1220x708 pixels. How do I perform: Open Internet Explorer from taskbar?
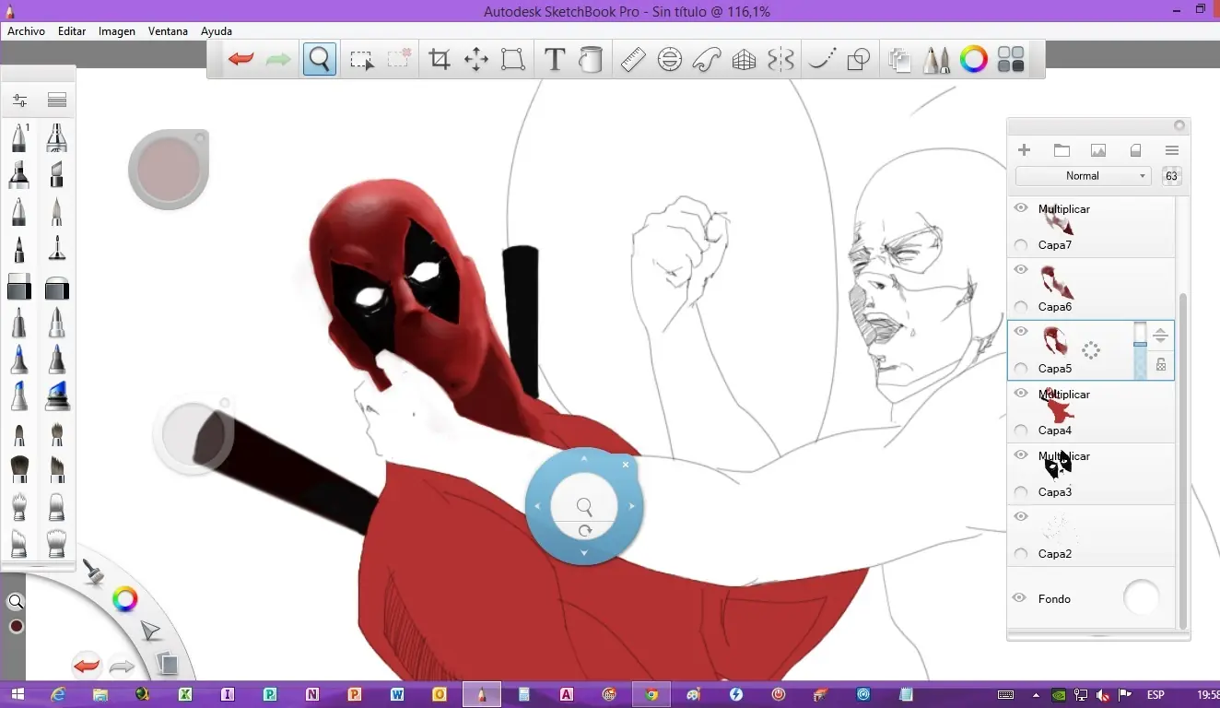pos(58,694)
